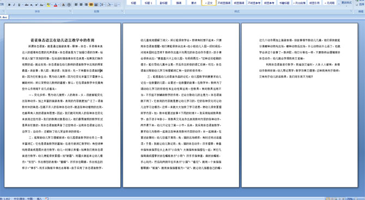Toggle italic formatting in the font group
The height and width of the screenshot is (200, 365).
coord(14,5)
